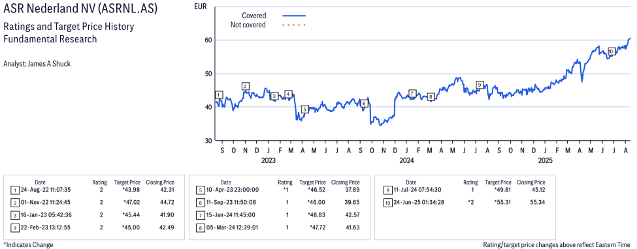637x249 pixels.
Task: Click chart marker 1 near August 2022
Action: point(219,95)
